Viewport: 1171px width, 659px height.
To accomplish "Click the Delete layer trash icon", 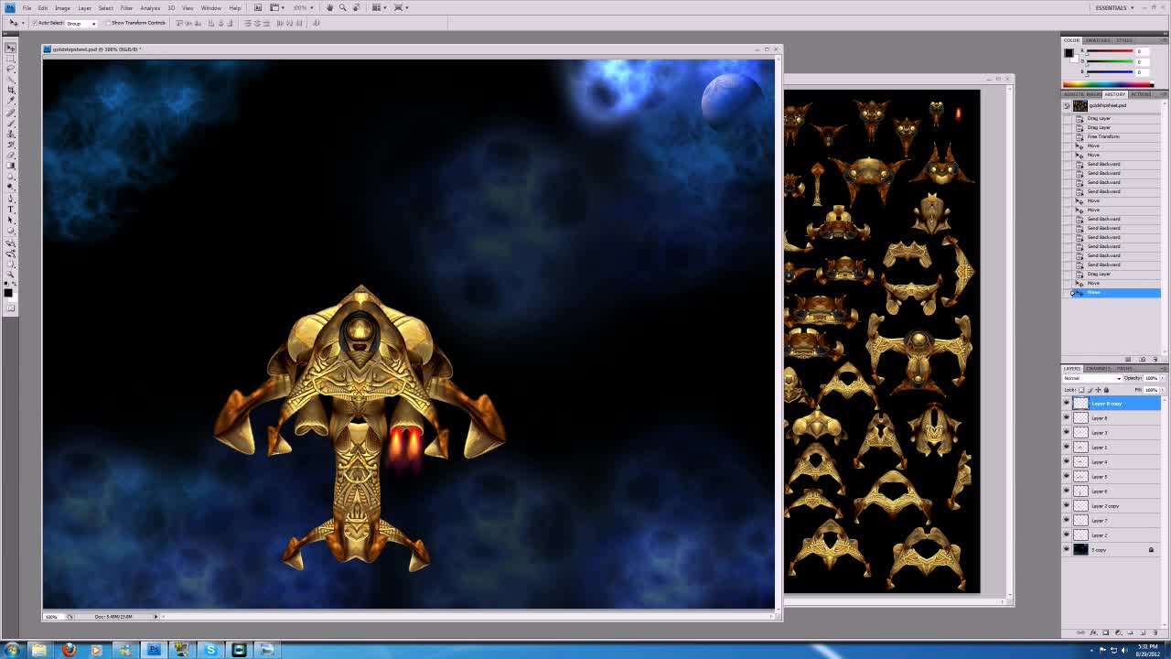I will tap(1155, 632).
